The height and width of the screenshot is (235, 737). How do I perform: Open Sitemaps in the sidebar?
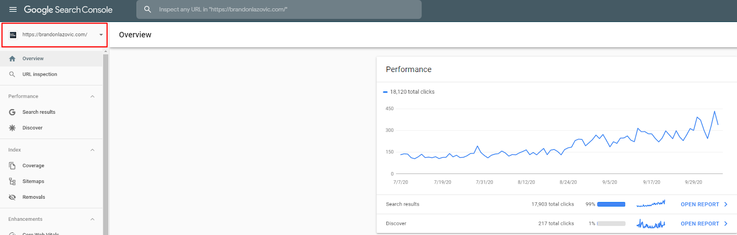click(x=51, y=181)
